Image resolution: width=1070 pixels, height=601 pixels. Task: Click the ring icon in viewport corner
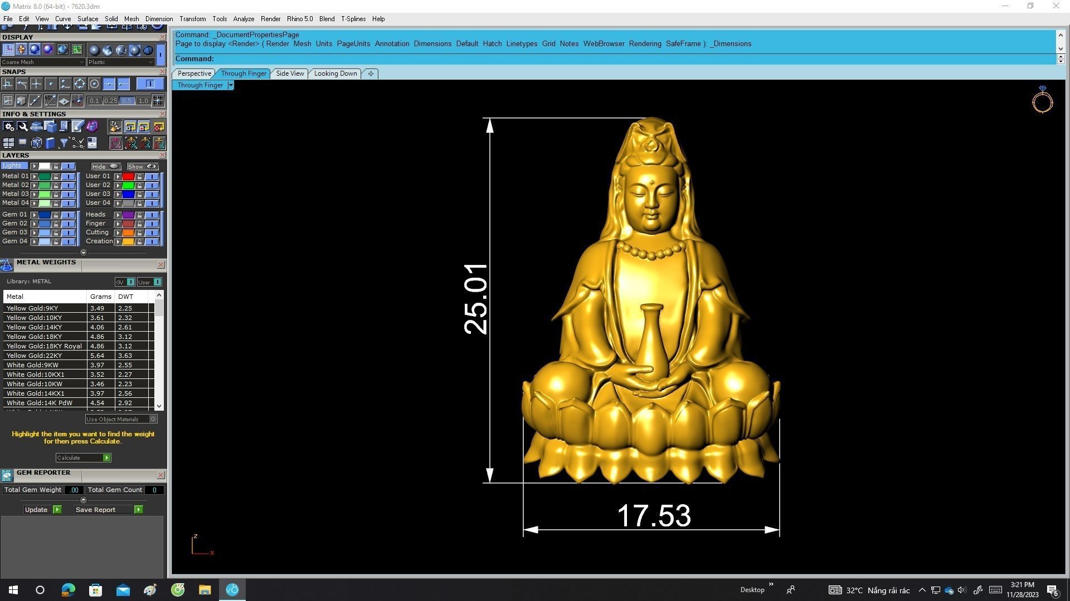click(1042, 100)
